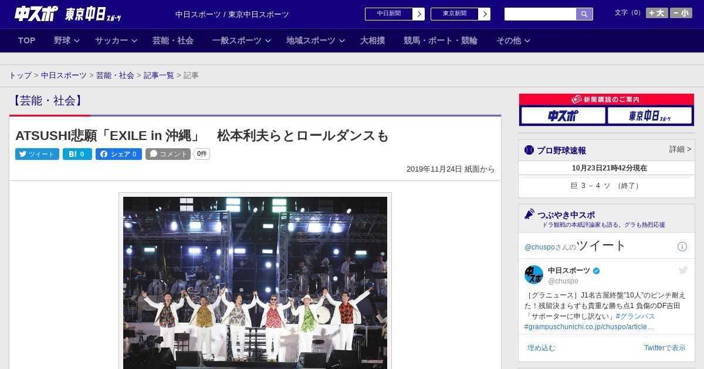Click the 0件 comment count

202,154
